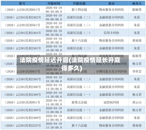Select case number 云2301民初2369号
The height and width of the screenshot is (130, 146).
22,118
